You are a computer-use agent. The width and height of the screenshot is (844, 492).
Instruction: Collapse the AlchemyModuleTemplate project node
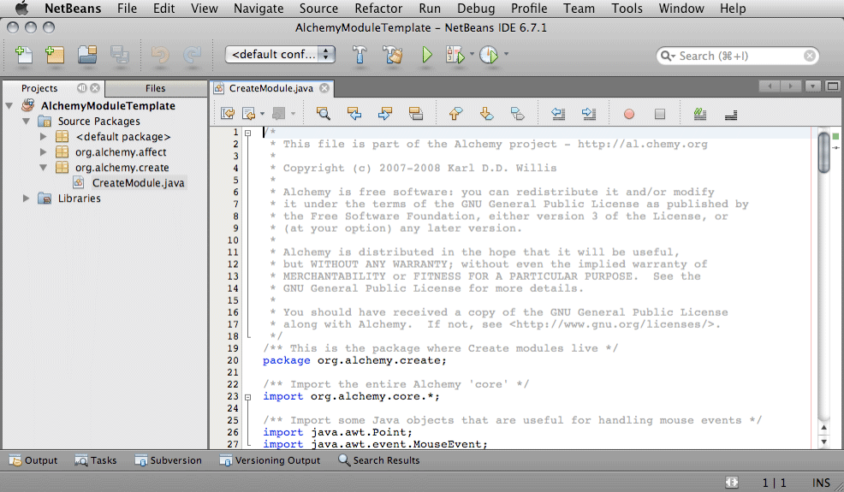(9, 106)
